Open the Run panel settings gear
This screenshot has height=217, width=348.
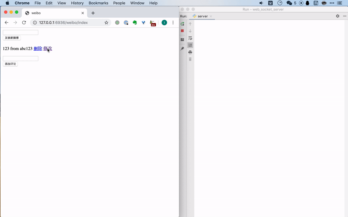click(338, 16)
